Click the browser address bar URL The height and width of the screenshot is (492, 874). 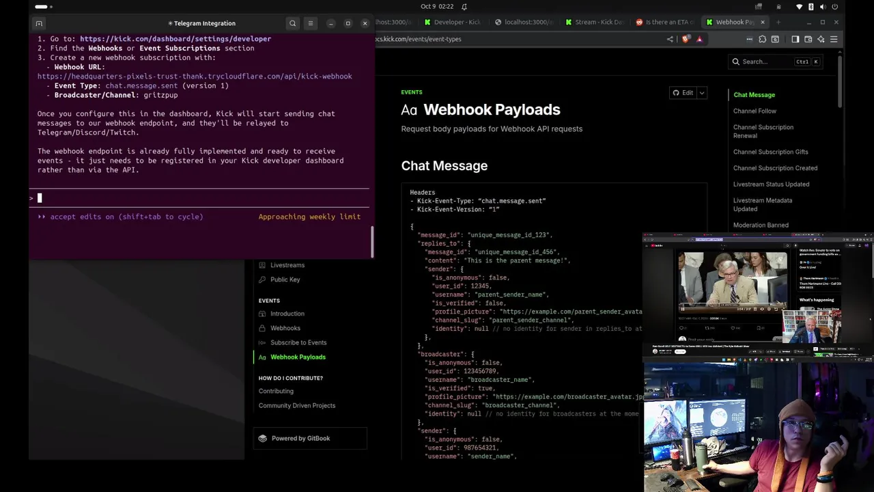[x=419, y=39]
